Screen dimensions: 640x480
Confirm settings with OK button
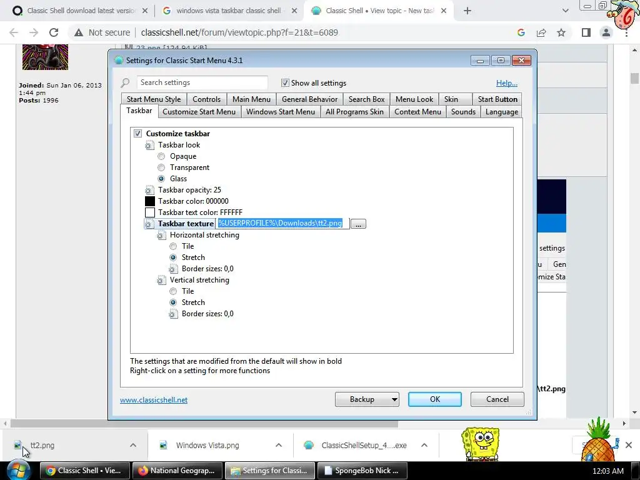click(x=435, y=399)
